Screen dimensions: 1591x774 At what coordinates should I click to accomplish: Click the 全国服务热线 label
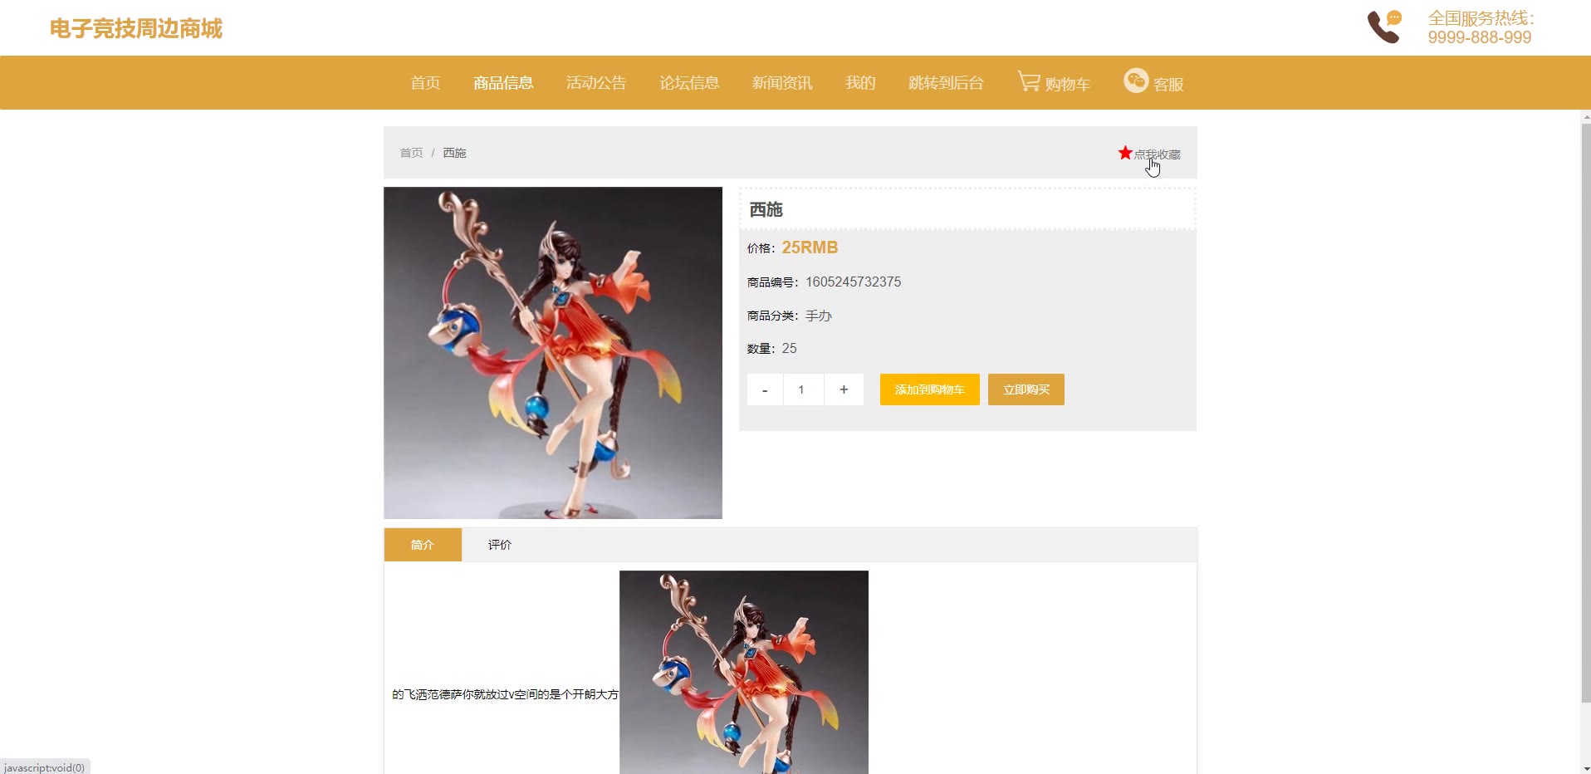click(1481, 18)
